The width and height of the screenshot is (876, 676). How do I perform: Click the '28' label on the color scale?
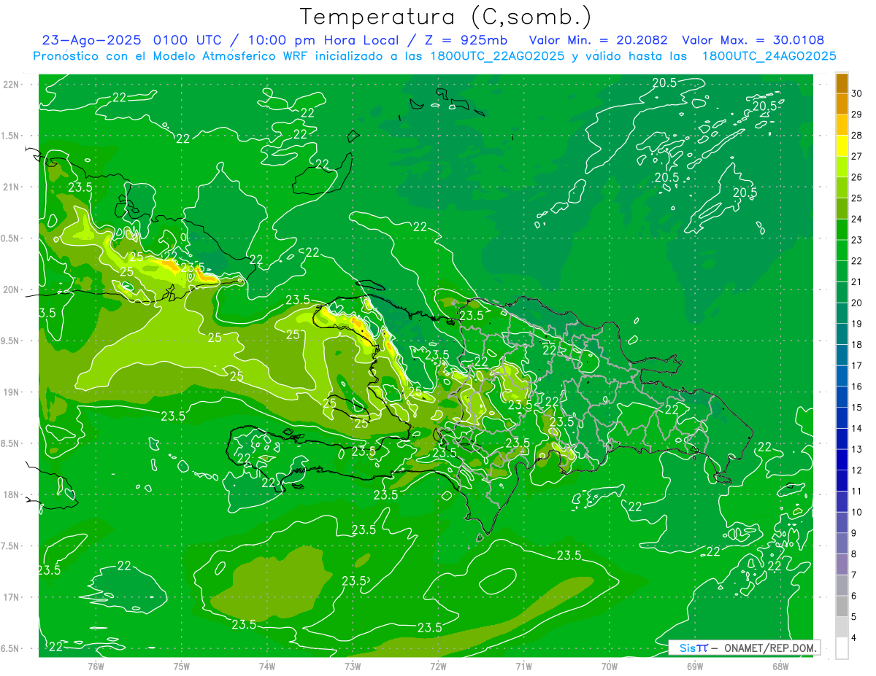(858, 135)
